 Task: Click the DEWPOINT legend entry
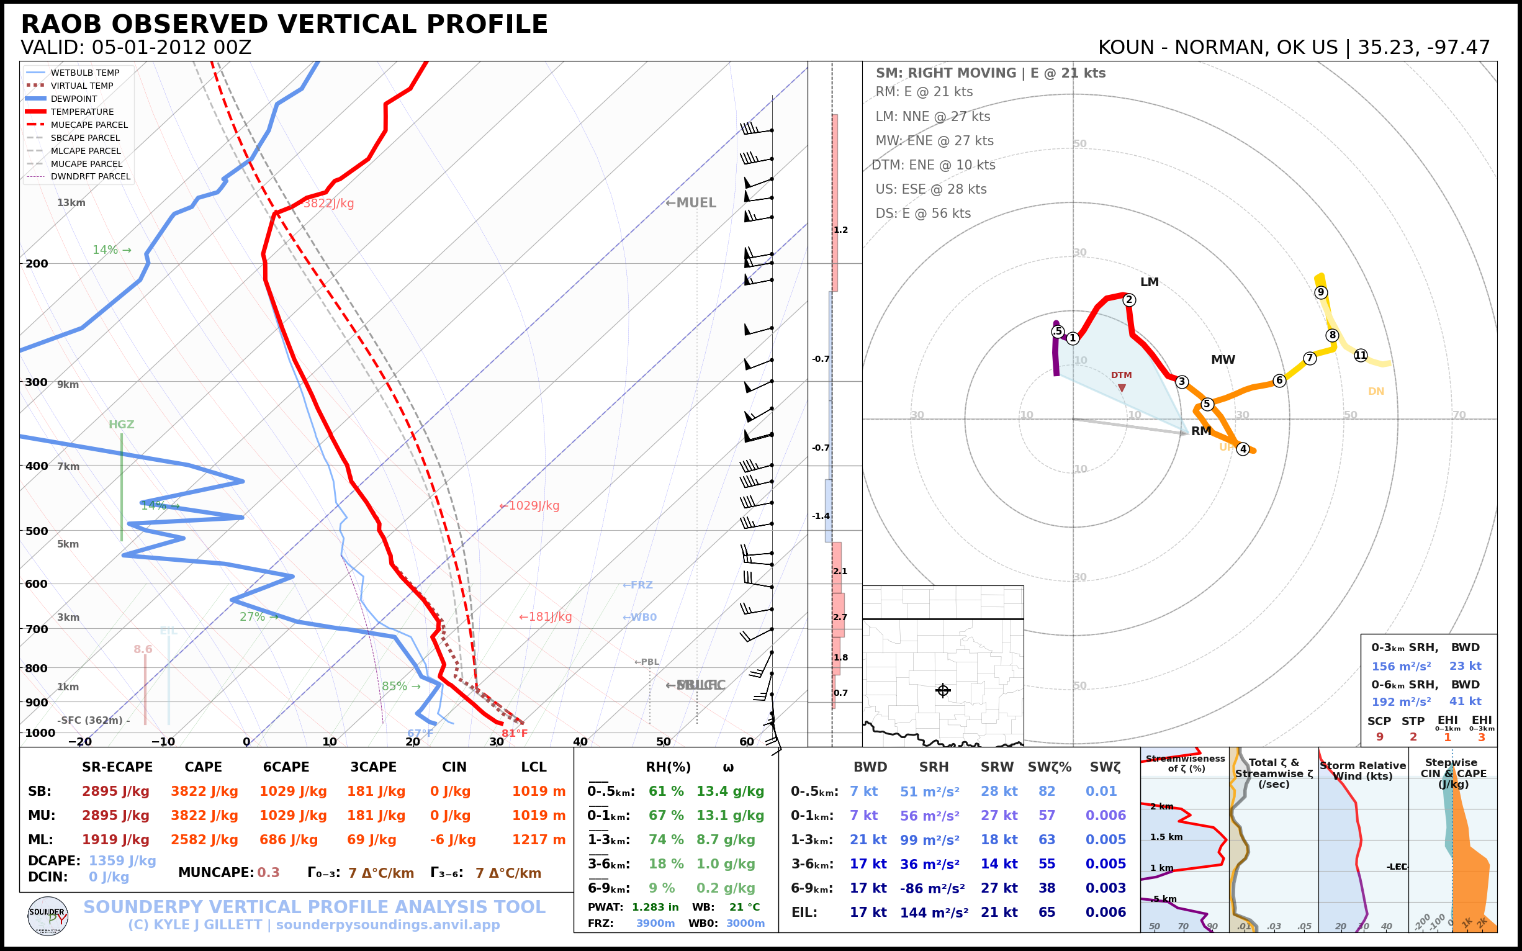point(74,99)
